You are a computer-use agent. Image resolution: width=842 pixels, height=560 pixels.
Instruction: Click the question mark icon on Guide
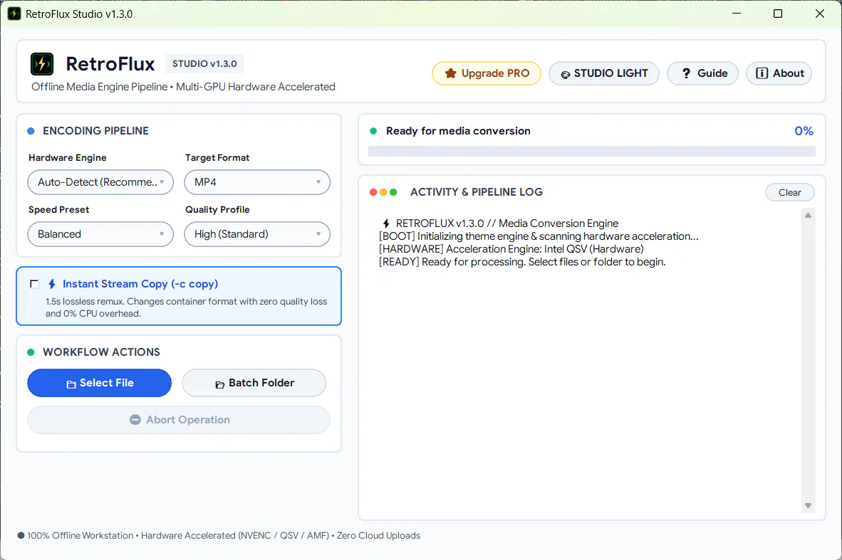coord(686,73)
